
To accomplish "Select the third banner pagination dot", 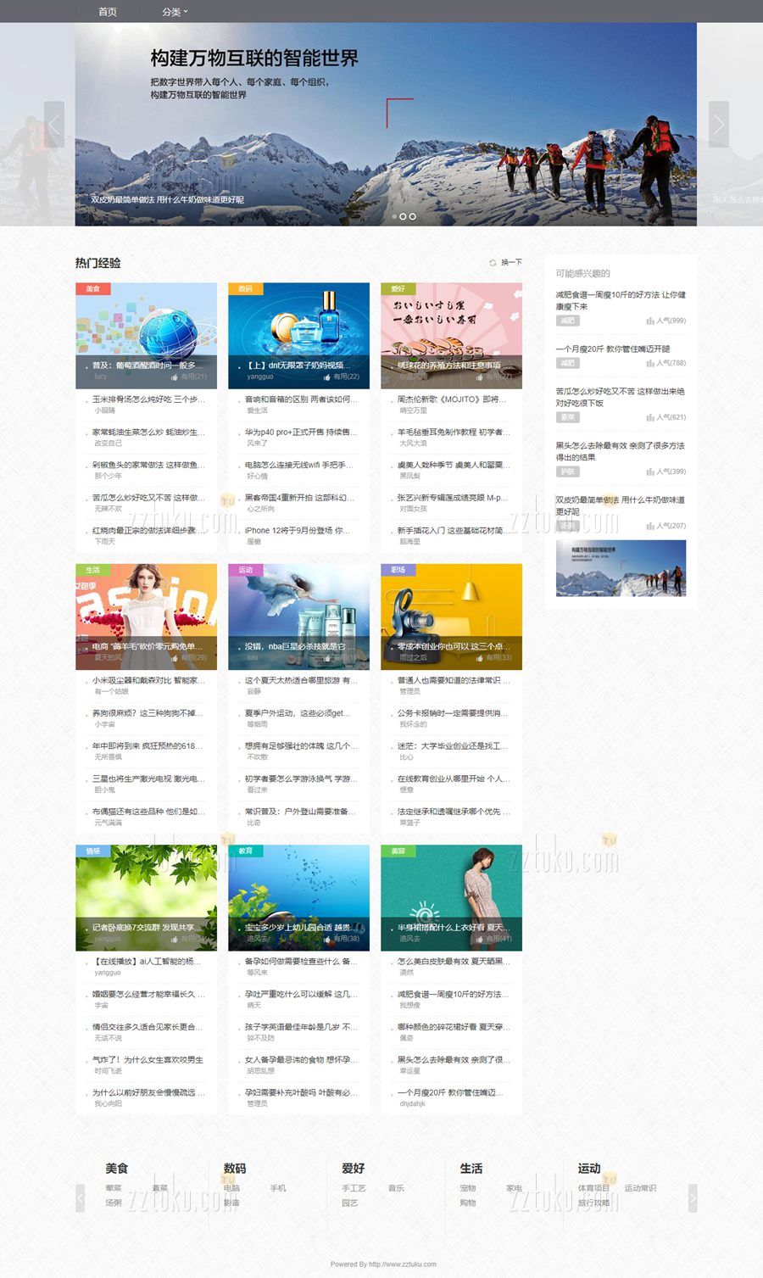I will click(413, 216).
